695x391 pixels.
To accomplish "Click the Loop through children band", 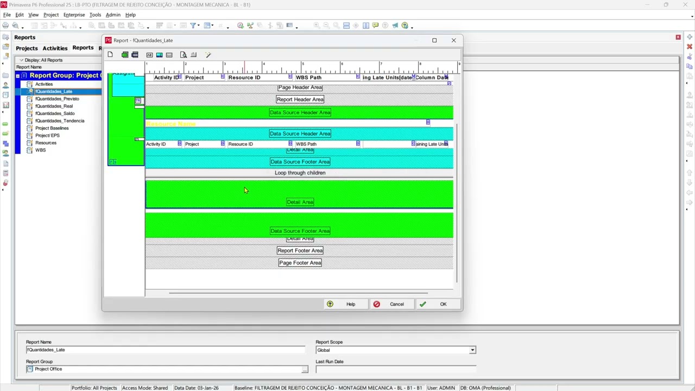I will click(x=300, y=173).
